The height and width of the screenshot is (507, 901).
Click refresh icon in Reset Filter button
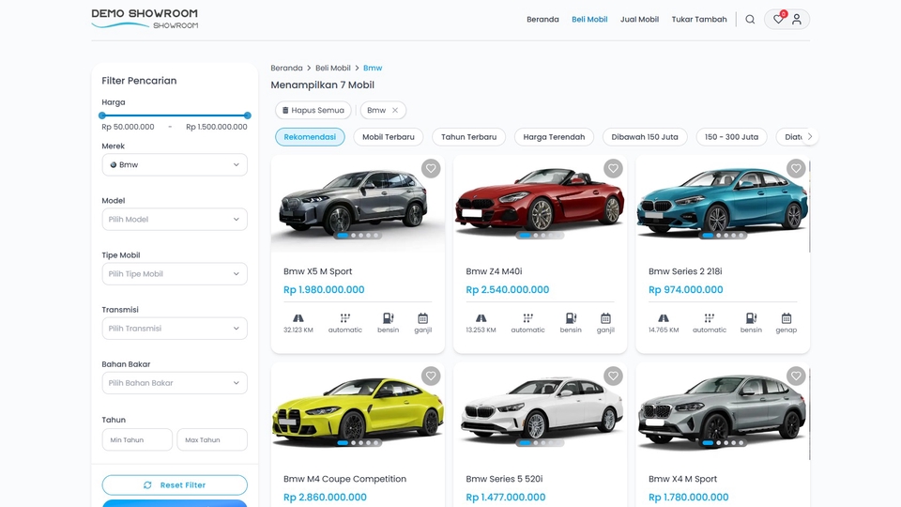coord(147,485)
